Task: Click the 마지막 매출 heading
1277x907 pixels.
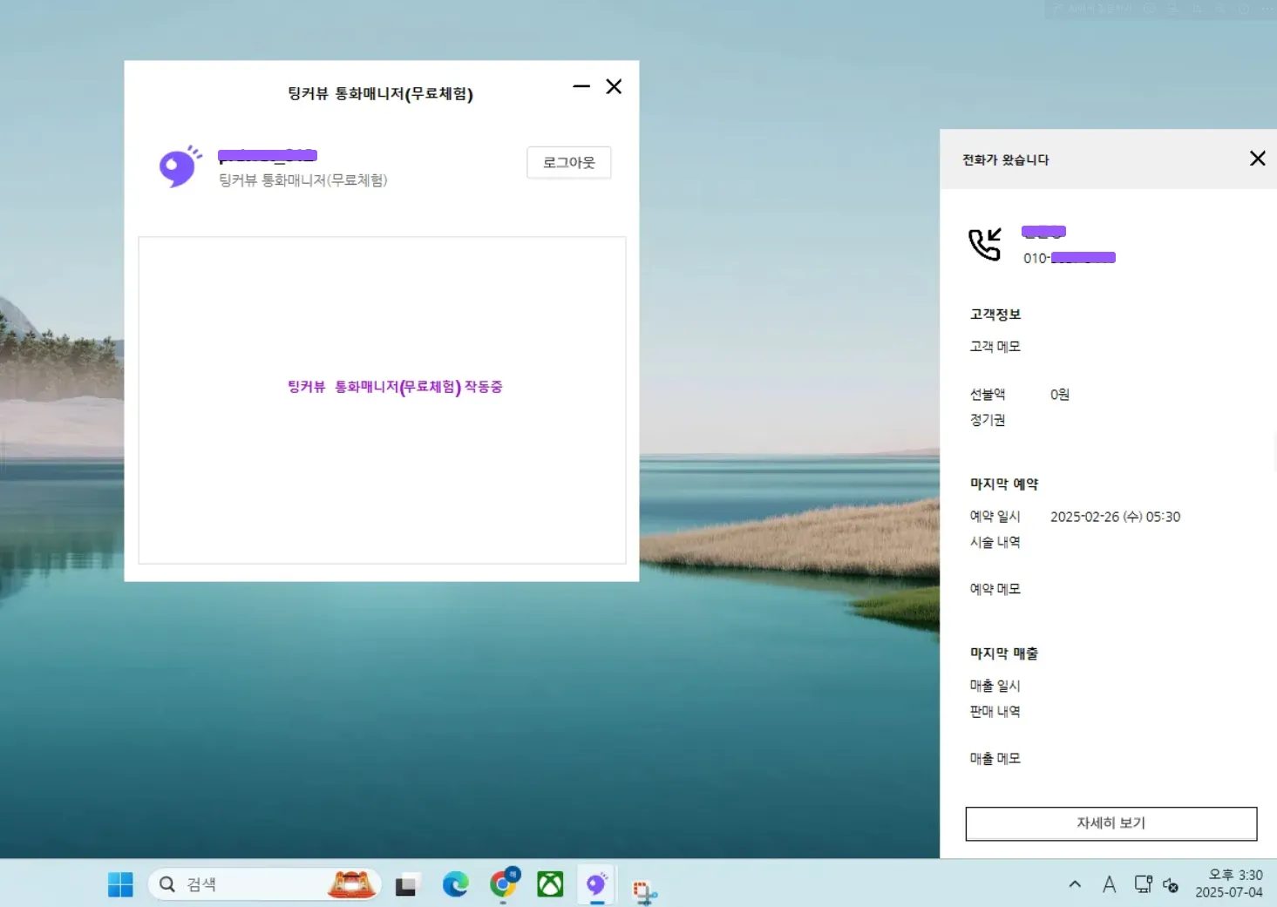Action: (1004, 653)
